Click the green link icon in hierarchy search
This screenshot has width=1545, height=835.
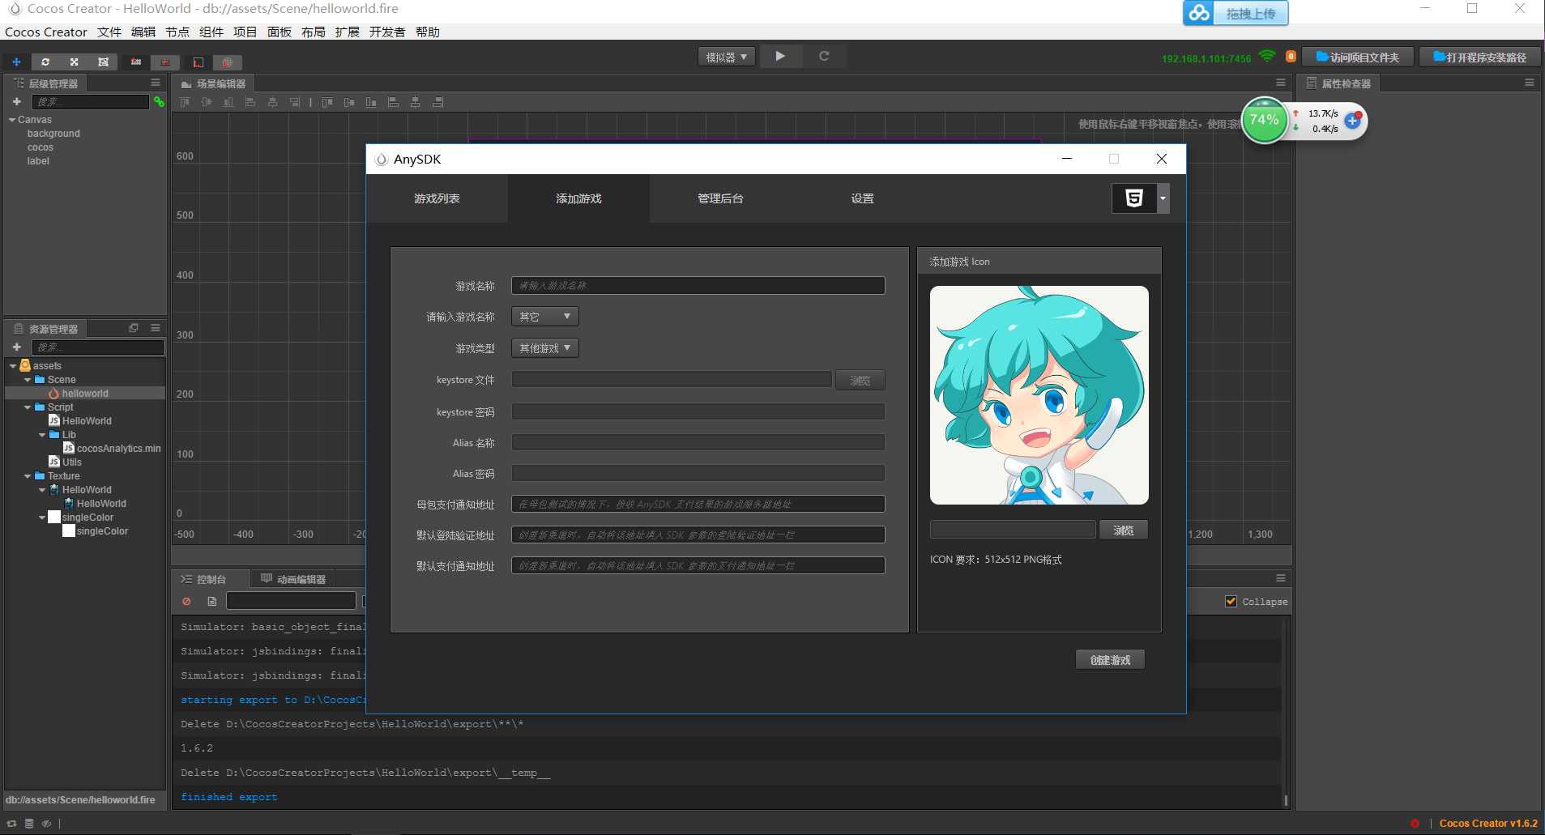(x=159, y=101)
